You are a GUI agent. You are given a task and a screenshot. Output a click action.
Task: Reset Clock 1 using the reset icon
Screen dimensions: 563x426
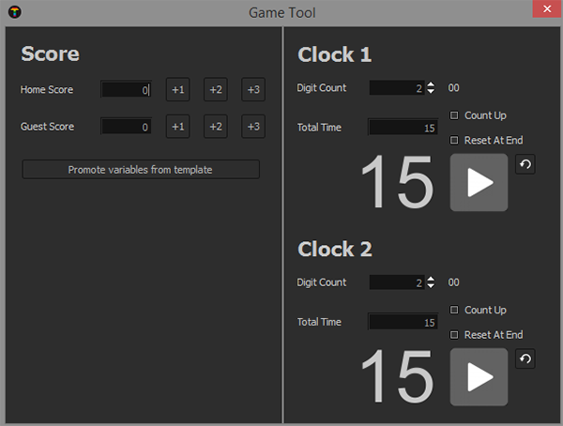coord(525,164)
